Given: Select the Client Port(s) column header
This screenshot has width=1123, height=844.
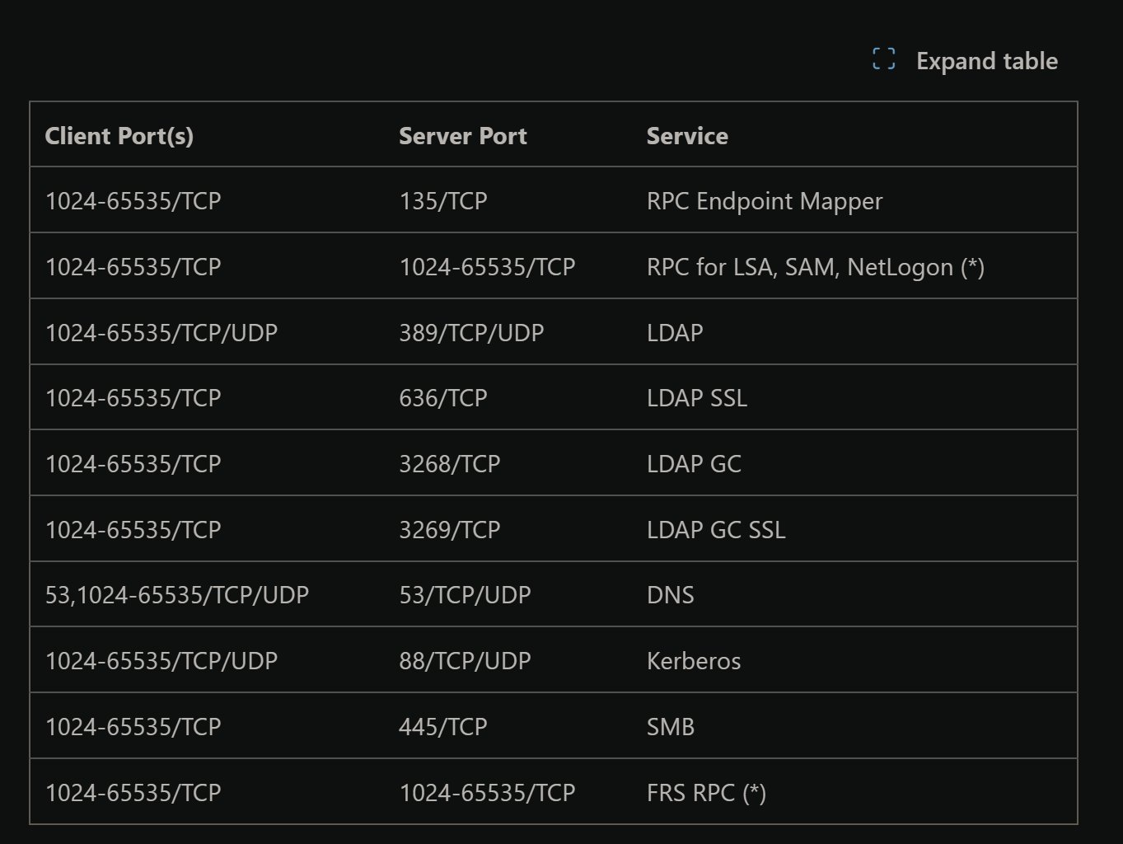Looking at the screenshot, I should click(119, 135).
